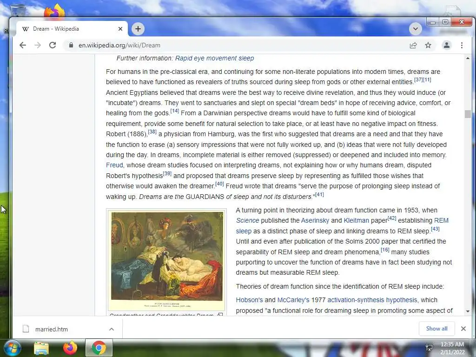
Task: Open the Recycle Bin desktop icon
Action: click(18, 10)
